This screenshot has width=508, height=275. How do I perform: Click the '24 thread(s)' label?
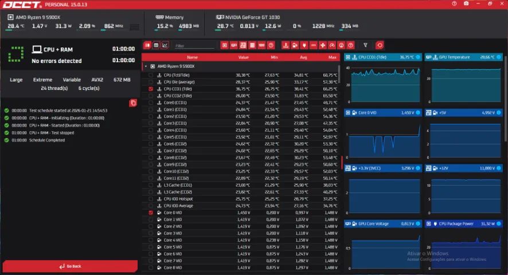[x=54, y=88]
